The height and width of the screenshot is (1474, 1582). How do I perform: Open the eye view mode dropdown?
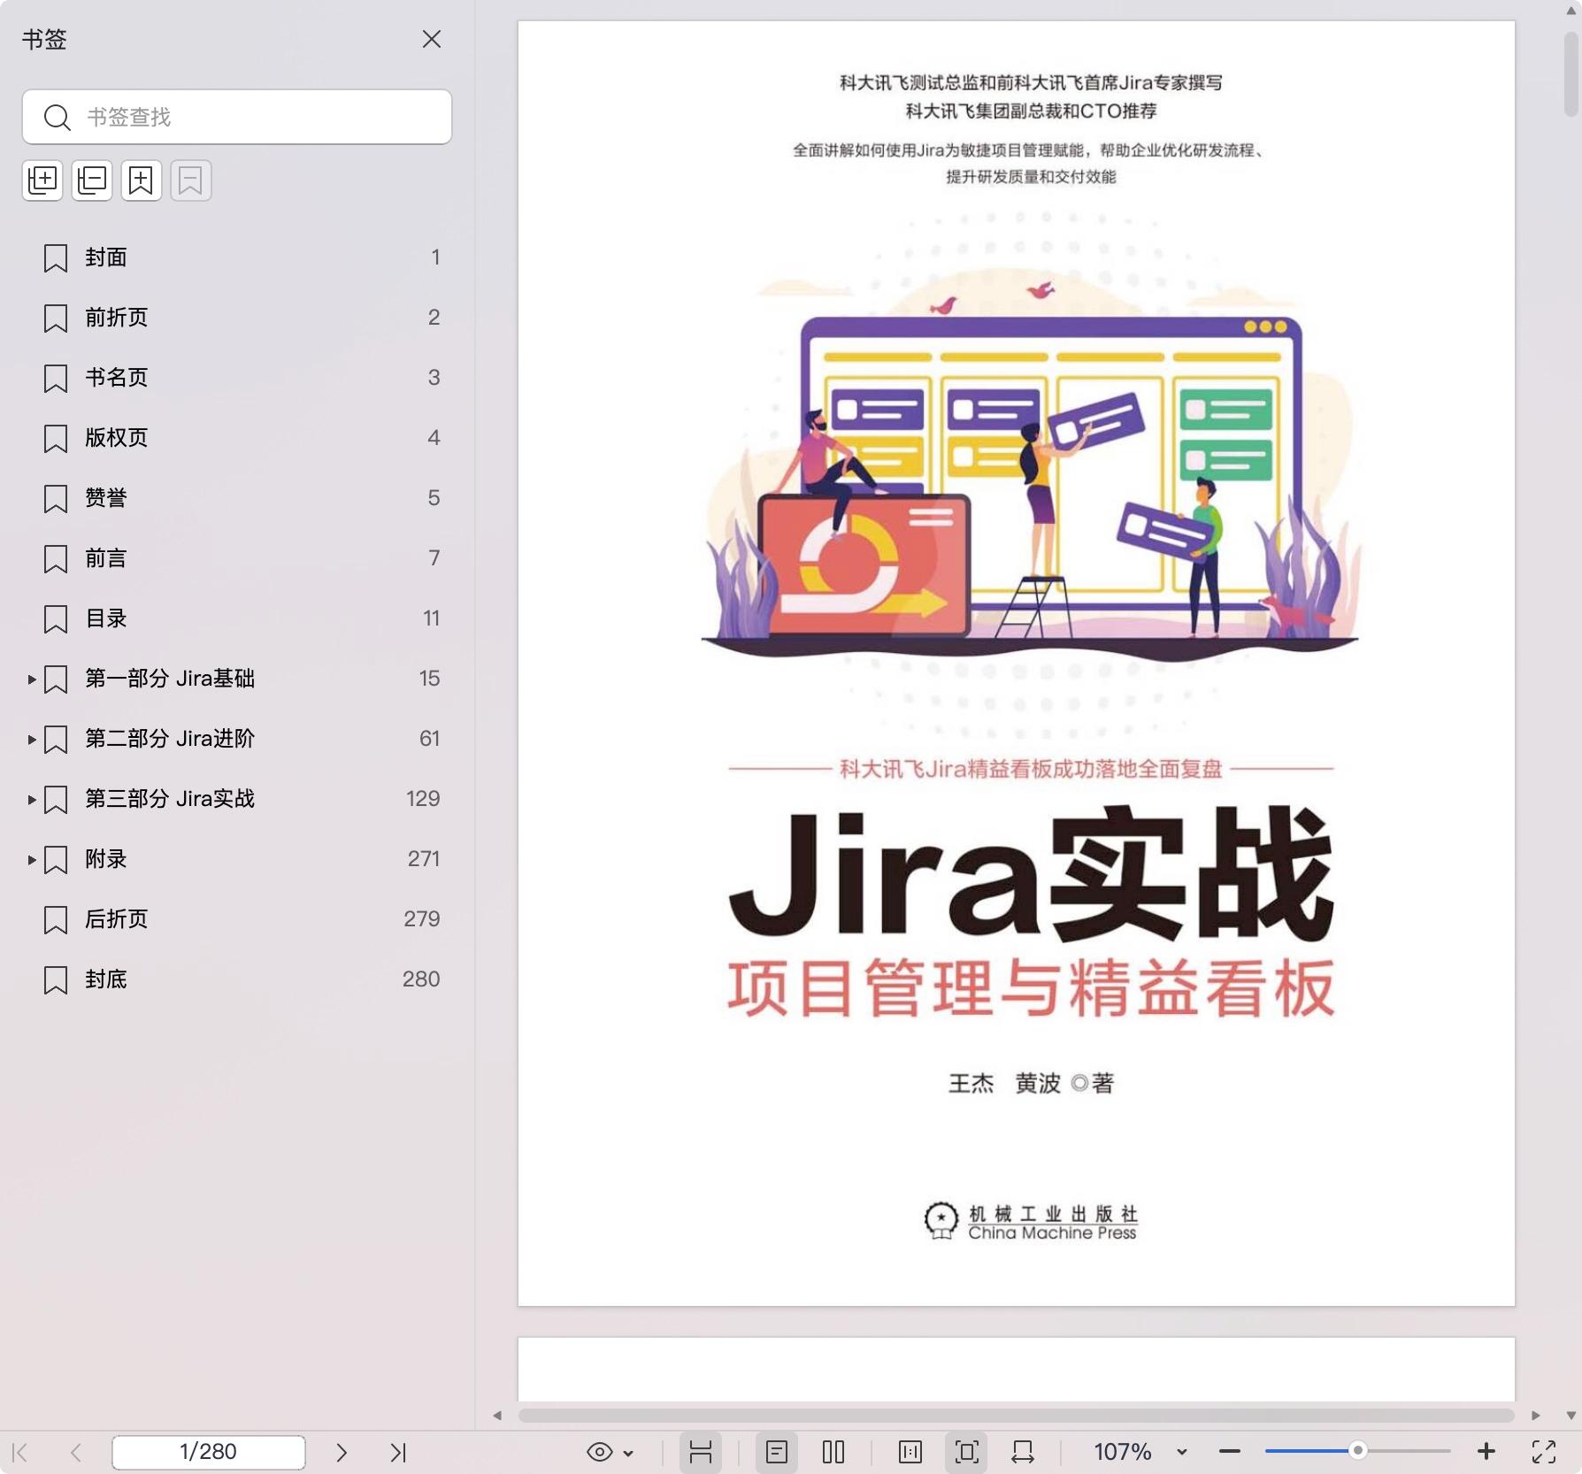(610, 1452)
